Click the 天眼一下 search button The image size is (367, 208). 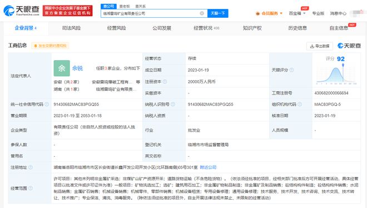click(217, 13)
